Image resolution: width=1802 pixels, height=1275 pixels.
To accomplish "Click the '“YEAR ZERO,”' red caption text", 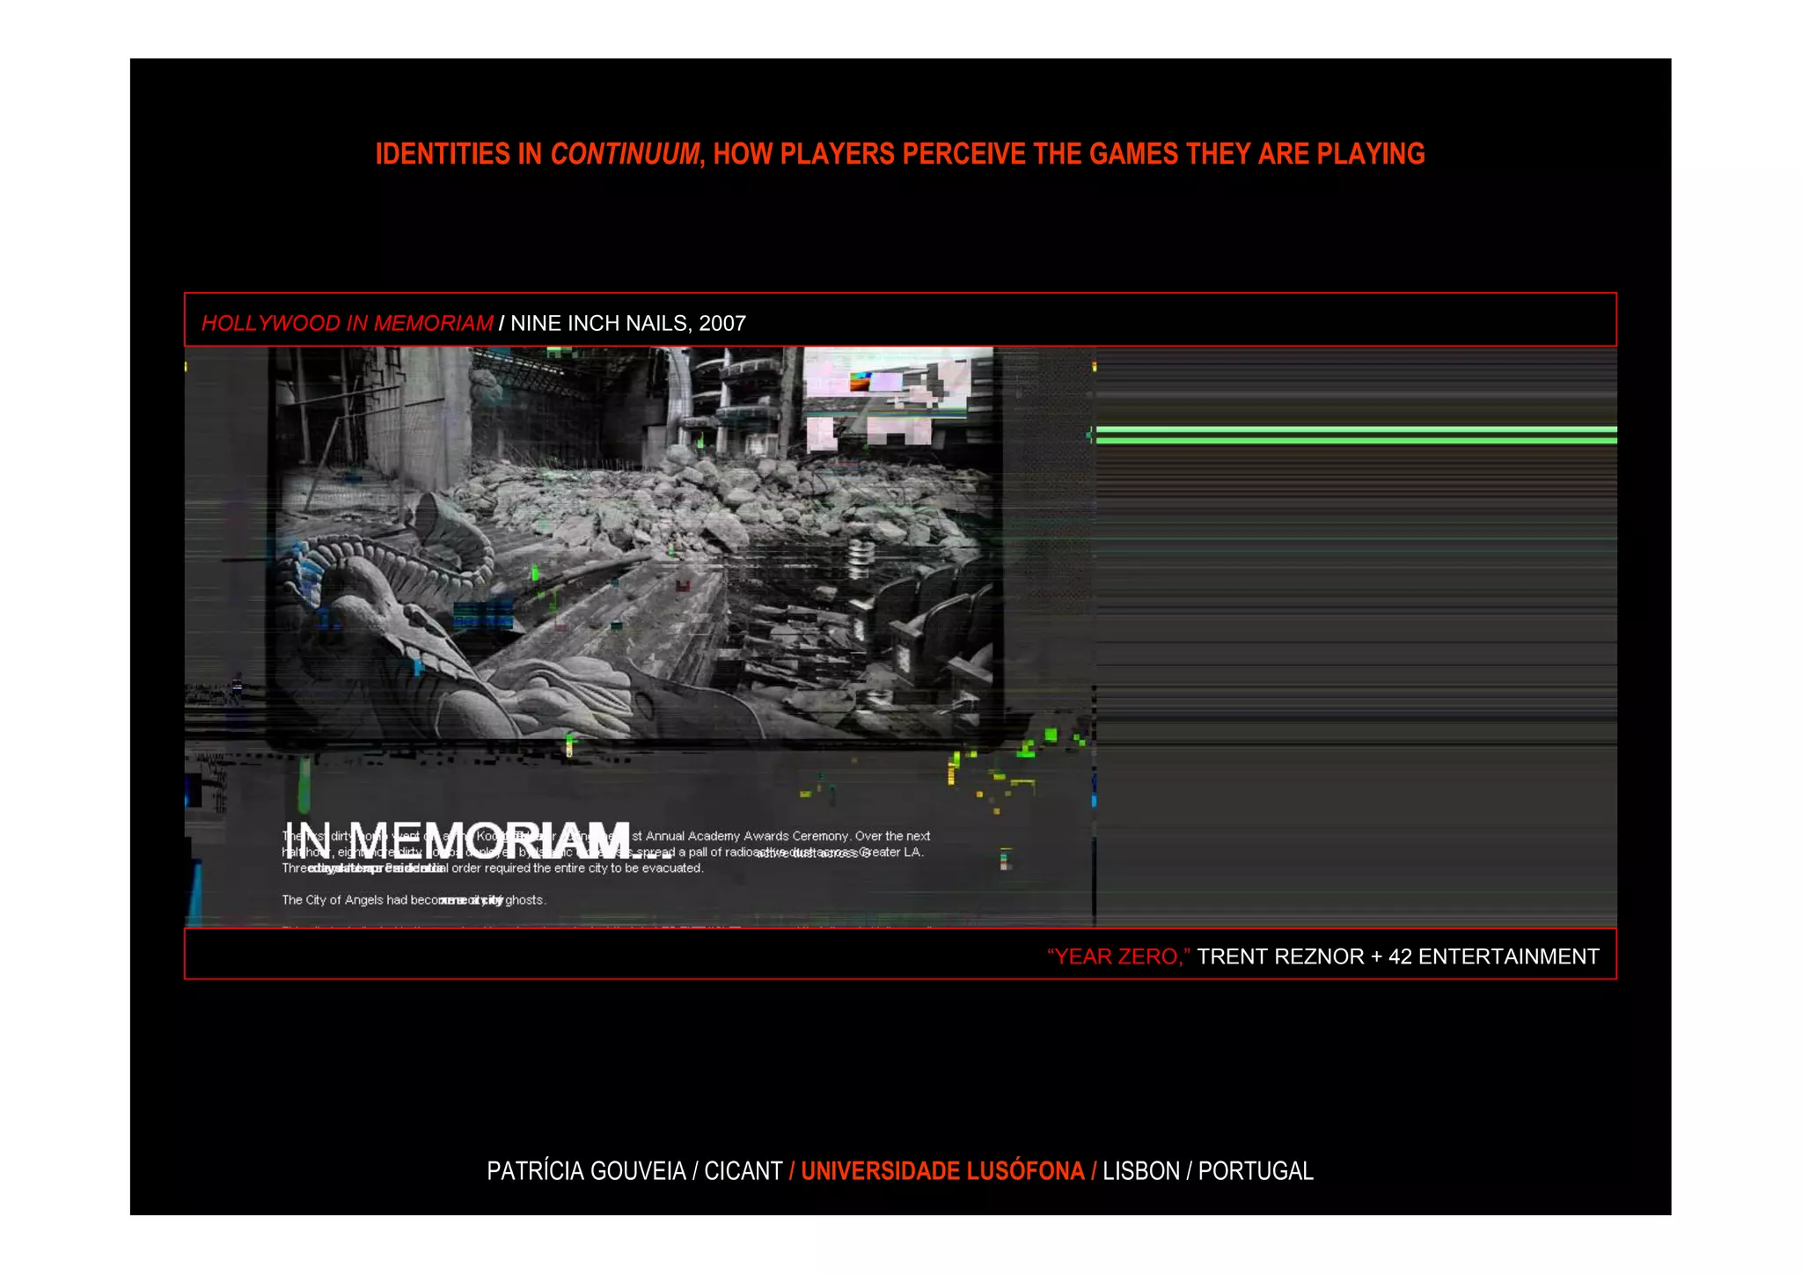I will (1118, 956).
